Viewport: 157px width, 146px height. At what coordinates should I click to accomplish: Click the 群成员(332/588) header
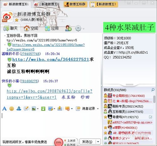(115, 90)
